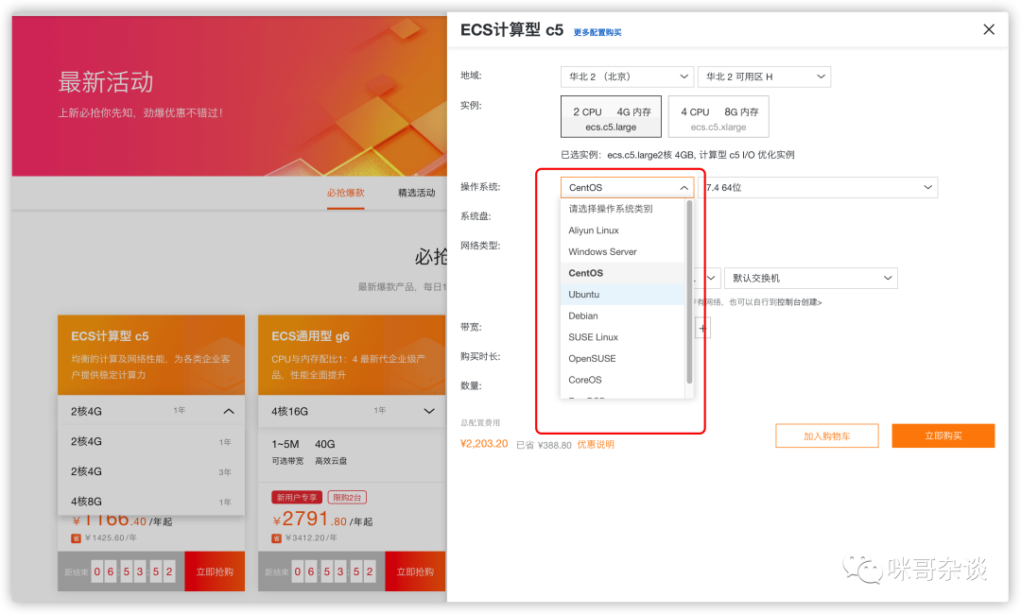
Task: Select the 2 CPU 4G ecs.c5.large instance
Action: pos(611,116)
